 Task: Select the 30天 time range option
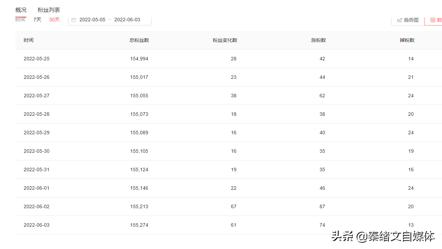(54, 20)
